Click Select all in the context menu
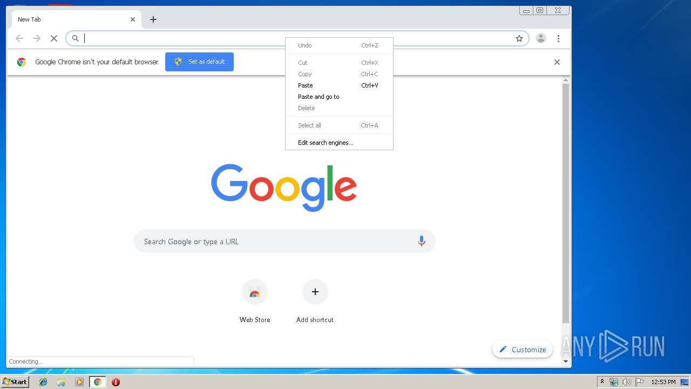The image size is (691, 389). (339, 125)
